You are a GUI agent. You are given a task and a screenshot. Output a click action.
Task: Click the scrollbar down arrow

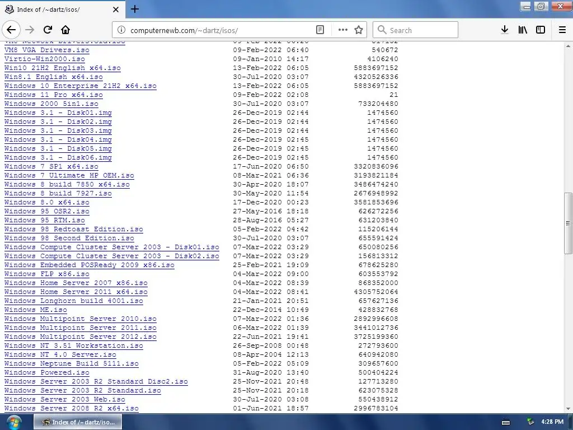568,409
